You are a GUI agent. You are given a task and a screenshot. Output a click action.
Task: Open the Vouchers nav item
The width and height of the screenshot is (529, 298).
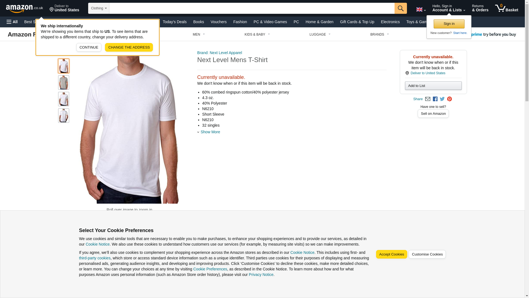(x=218, y=22)
